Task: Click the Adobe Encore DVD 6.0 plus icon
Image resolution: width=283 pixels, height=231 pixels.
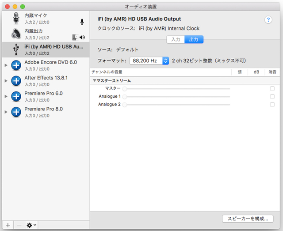Action: (16, 65)
